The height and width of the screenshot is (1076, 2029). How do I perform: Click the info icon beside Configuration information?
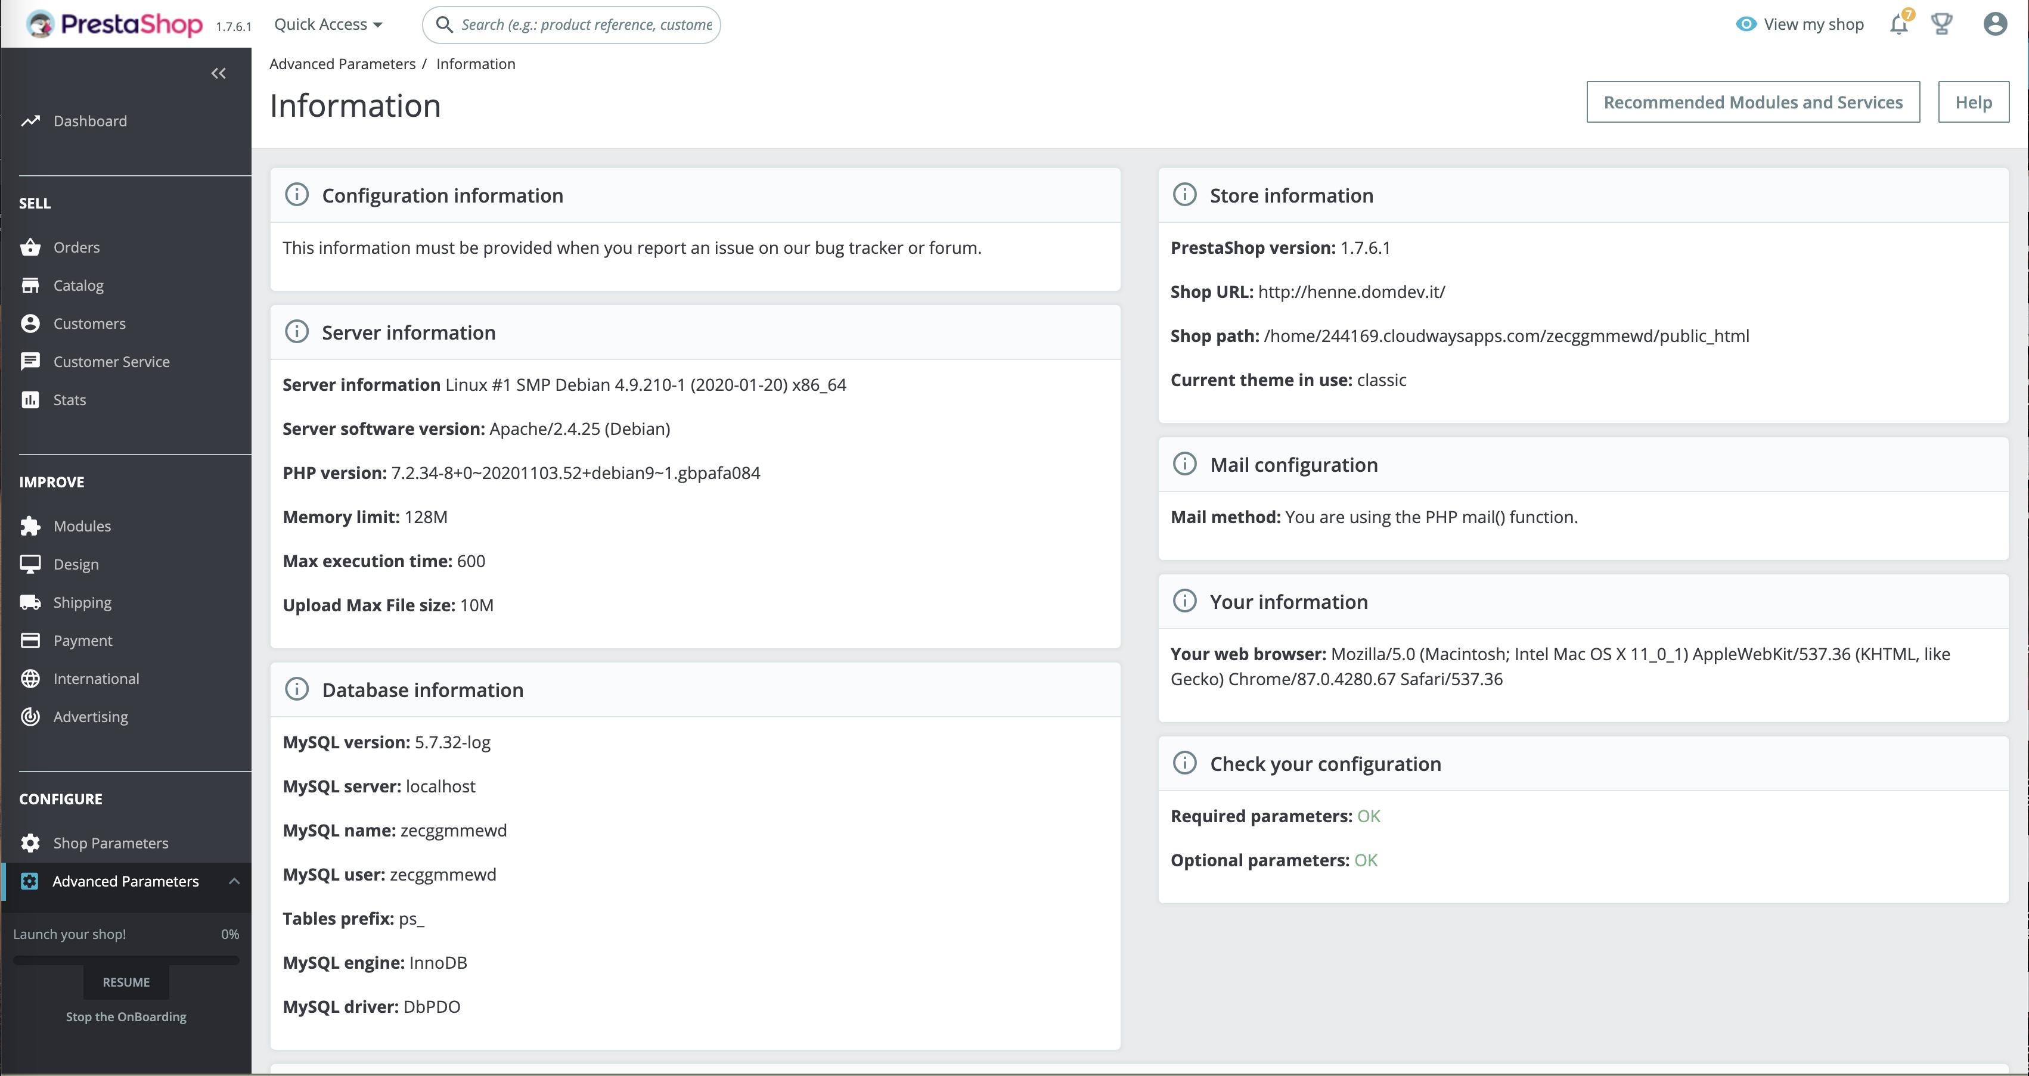pos(296,194)
